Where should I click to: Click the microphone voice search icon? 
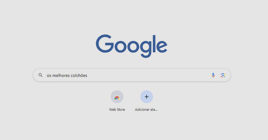click(213, 75)
